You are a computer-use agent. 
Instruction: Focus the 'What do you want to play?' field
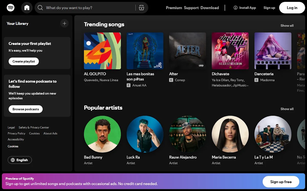(90, 8)
